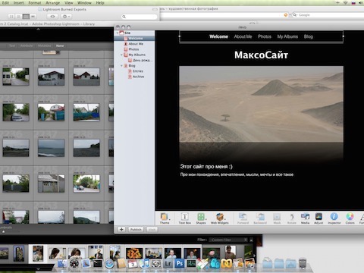Select the white house thumbnail in Lightroom grid
Screen dimensions: 364x273
(x=51, y=77)
